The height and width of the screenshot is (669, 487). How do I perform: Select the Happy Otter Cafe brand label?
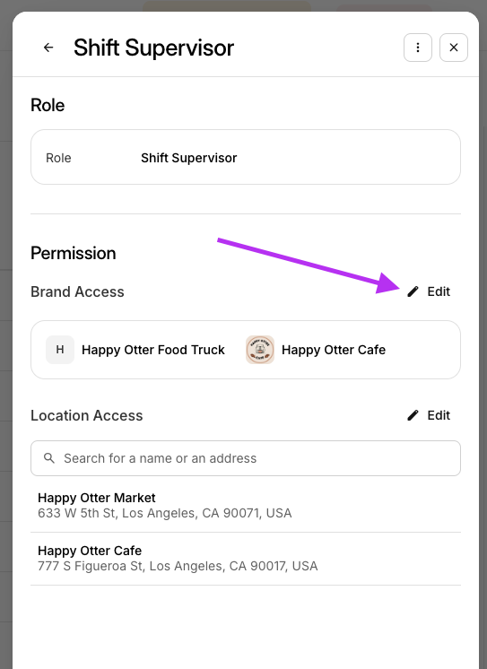click(334, 350)
